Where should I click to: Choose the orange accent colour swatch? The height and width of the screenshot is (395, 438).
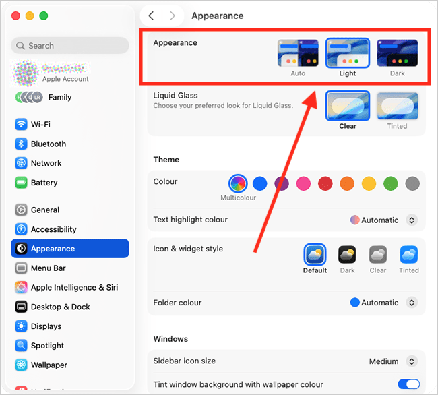click(x=347, y=183)
